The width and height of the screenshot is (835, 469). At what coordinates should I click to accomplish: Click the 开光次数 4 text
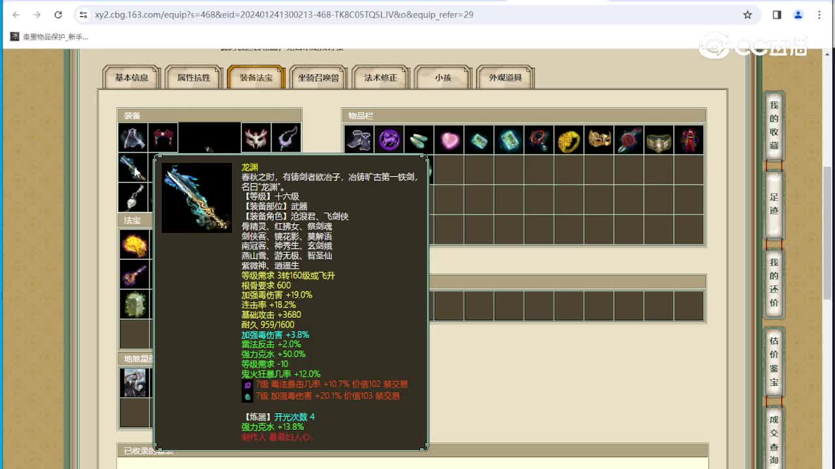click(x=294, y=417)
